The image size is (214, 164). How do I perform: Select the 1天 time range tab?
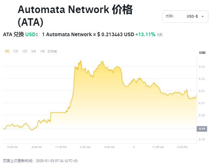coord(7,51)
